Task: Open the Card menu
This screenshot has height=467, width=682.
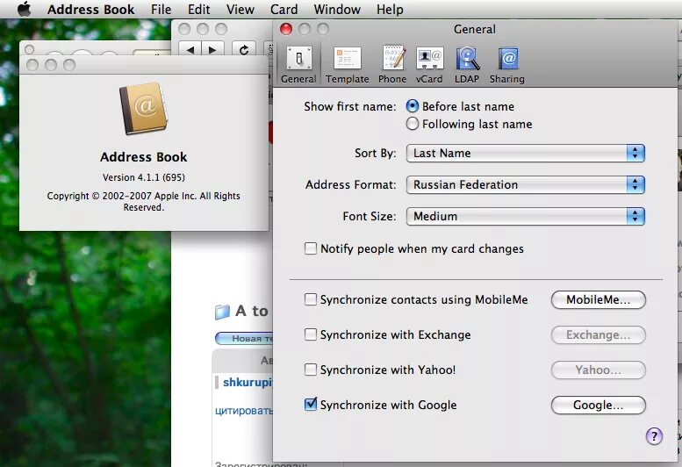Action: click(284, 9)
